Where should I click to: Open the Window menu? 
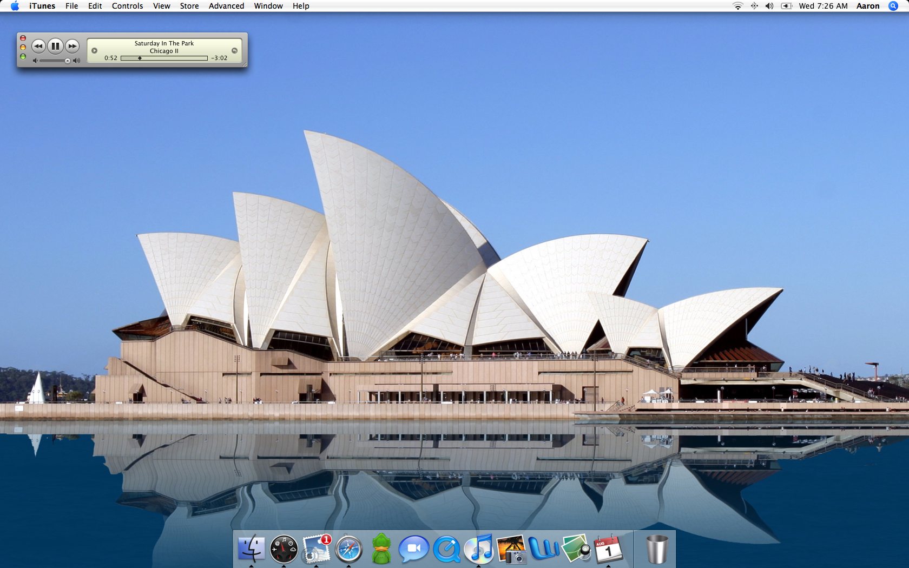(x=268, y=6)
